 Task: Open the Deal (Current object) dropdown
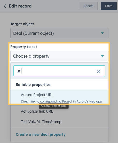point(59,33)
